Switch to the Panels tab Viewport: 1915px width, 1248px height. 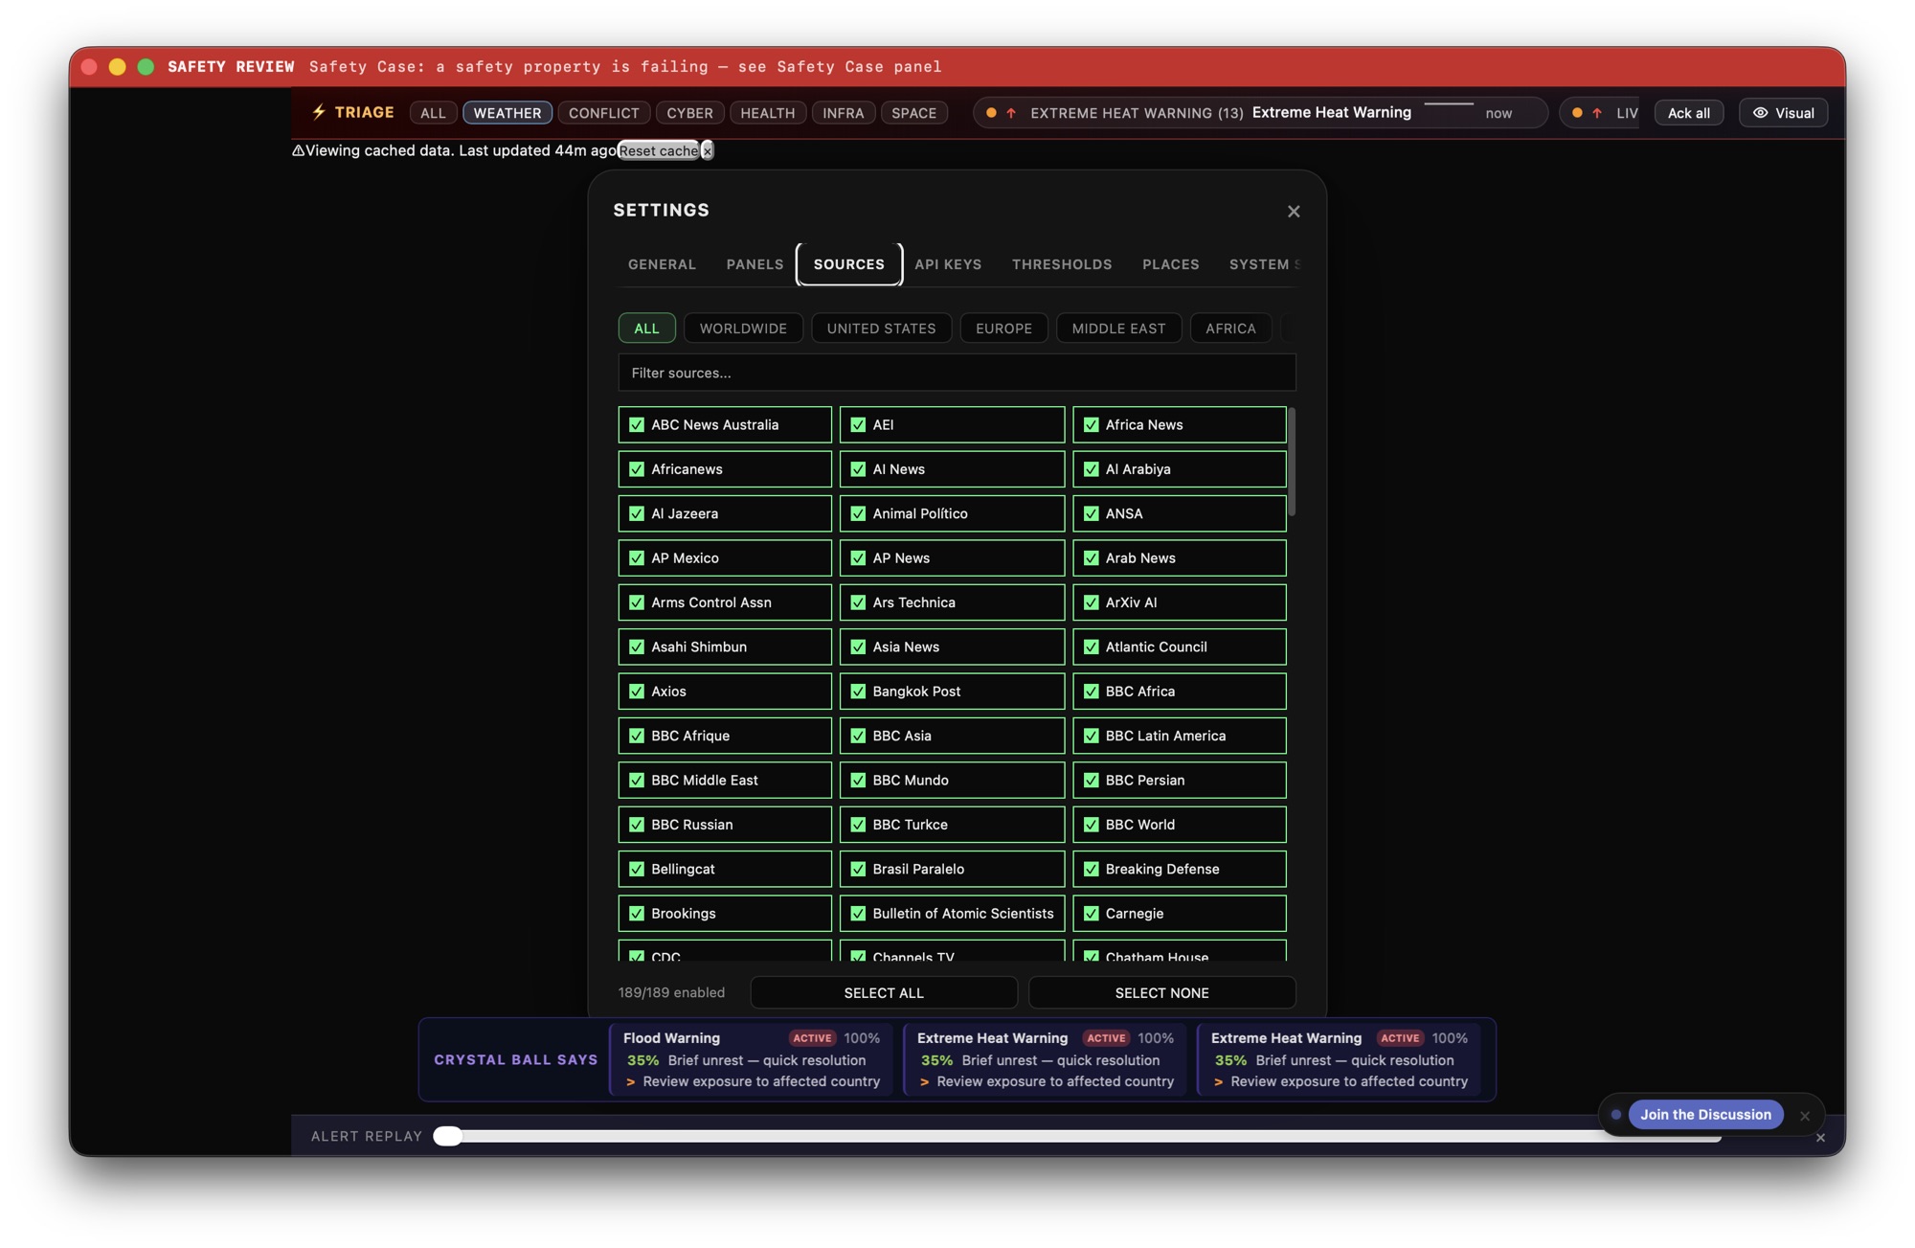[755, 264]
